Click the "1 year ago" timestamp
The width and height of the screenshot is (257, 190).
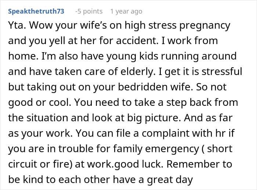126,11
